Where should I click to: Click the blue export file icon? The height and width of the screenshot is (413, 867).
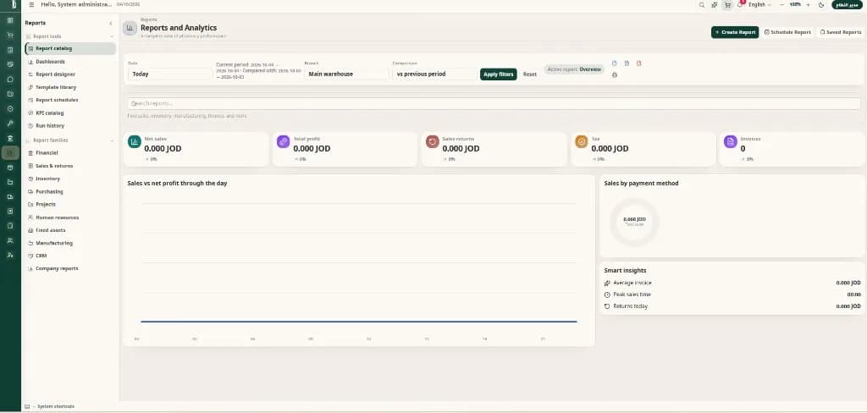(x=615, y=63)
